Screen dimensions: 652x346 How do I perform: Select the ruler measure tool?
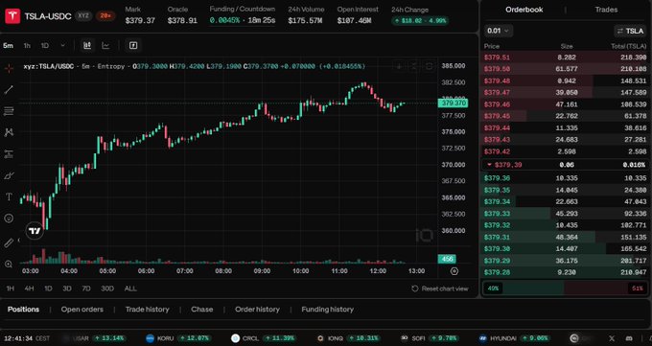tap(9, 242)
